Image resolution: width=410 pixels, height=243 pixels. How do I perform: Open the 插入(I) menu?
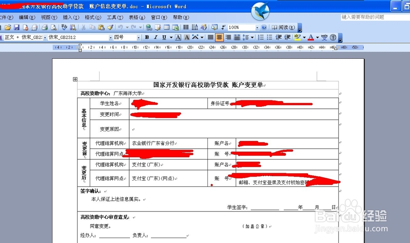click(x=71, y=17)
